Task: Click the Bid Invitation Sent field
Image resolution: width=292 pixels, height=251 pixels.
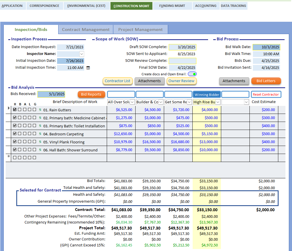Action: point(267,68)
